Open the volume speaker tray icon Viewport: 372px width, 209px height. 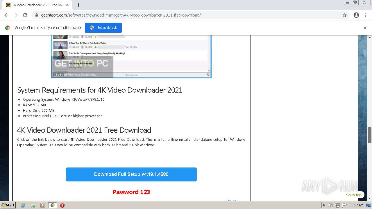(330, 205)
